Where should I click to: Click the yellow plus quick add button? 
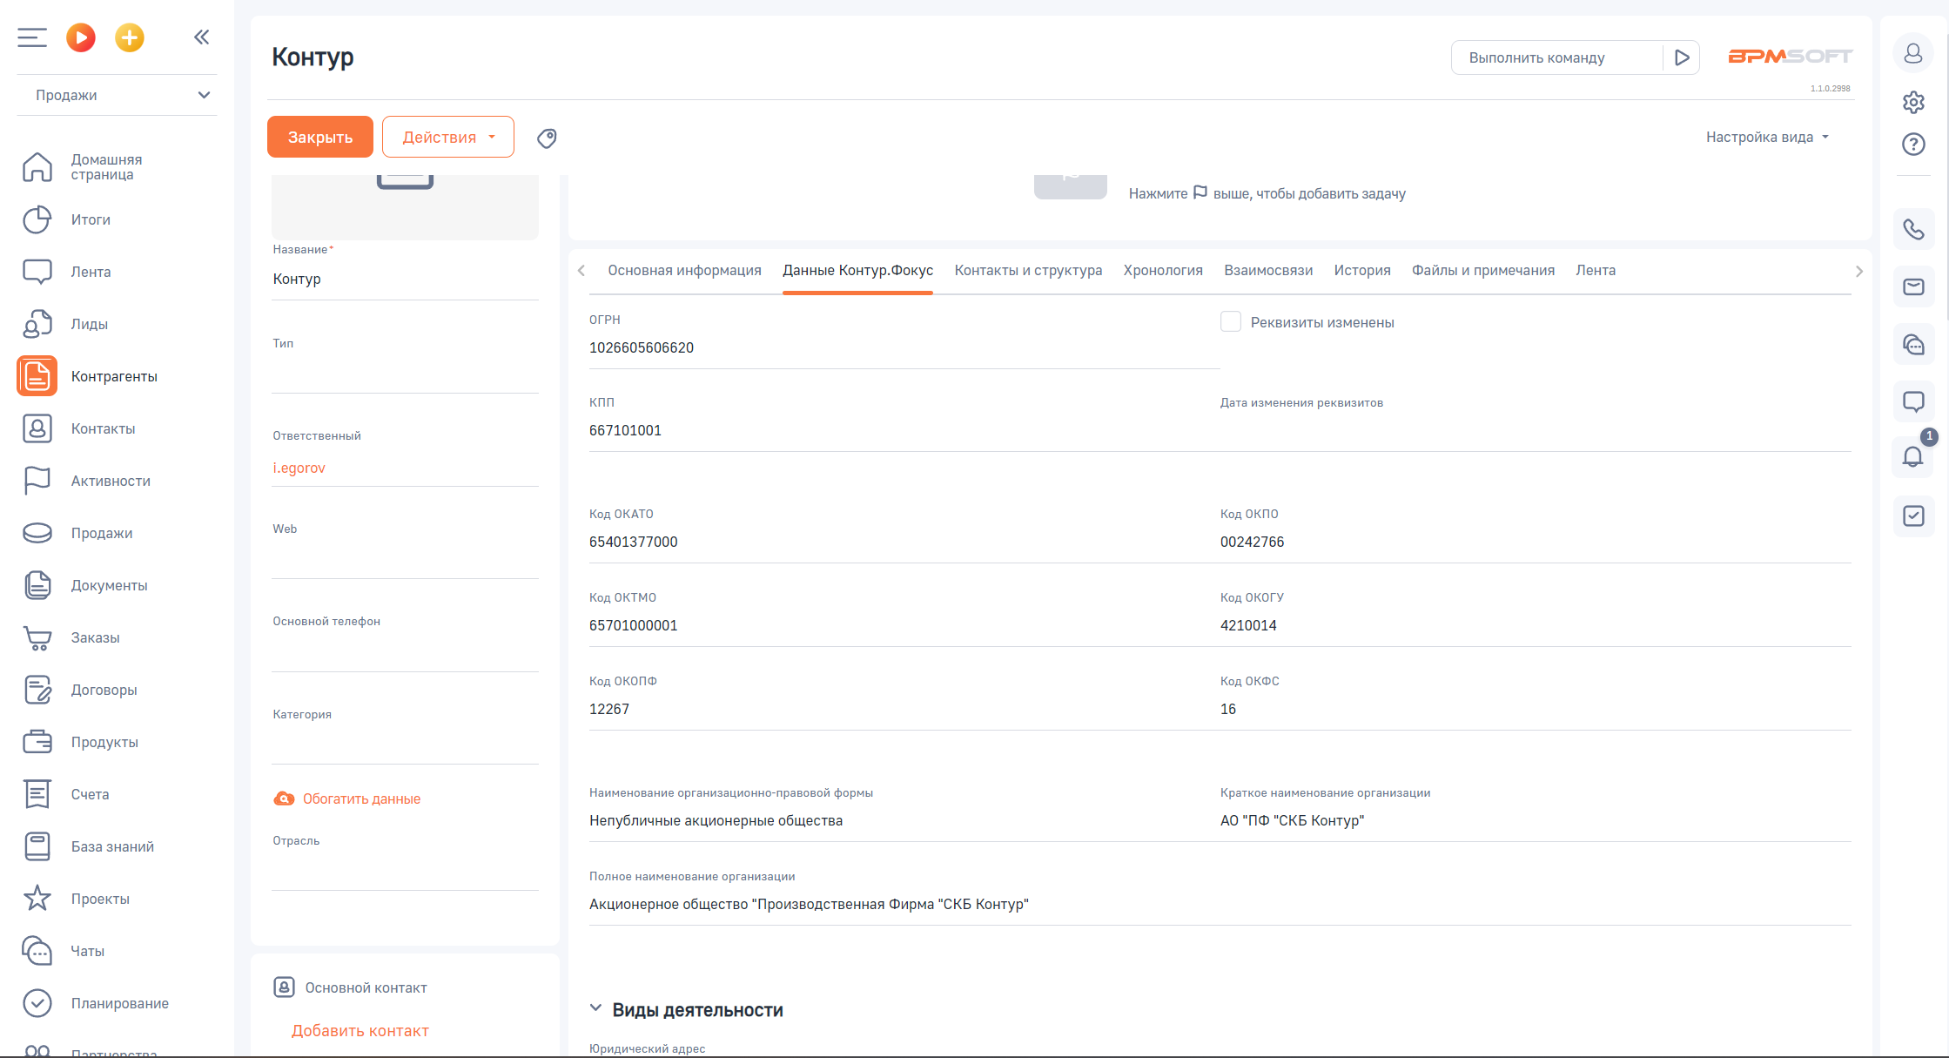click(x=130, y=37)
